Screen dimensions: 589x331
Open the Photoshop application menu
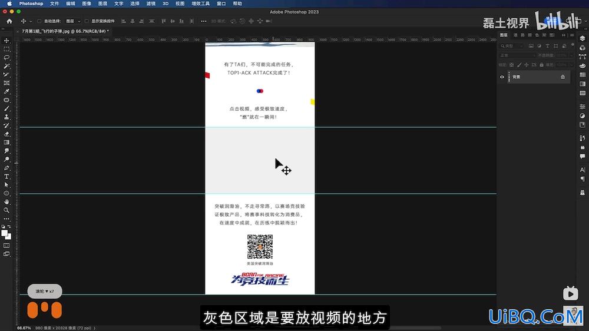coord(31,4)
